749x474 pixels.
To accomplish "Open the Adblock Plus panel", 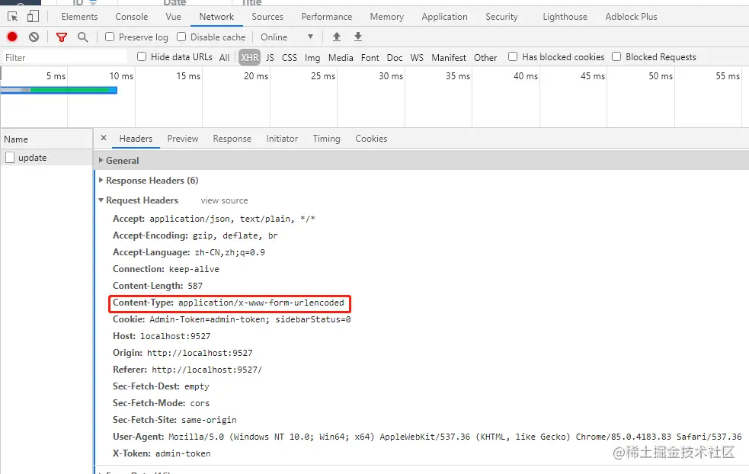I will click(632, 17).
